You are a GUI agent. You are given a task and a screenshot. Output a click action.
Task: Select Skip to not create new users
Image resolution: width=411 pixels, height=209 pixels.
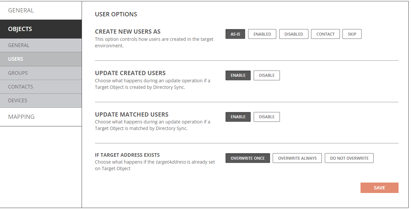click(x=352, y=34)
